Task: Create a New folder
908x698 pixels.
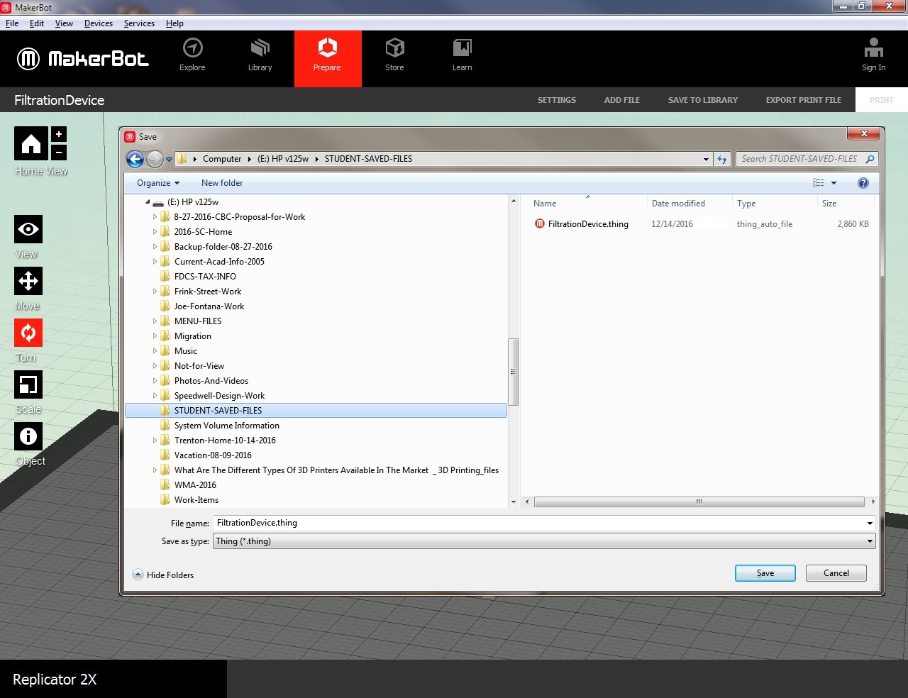Action: (222, 183)
